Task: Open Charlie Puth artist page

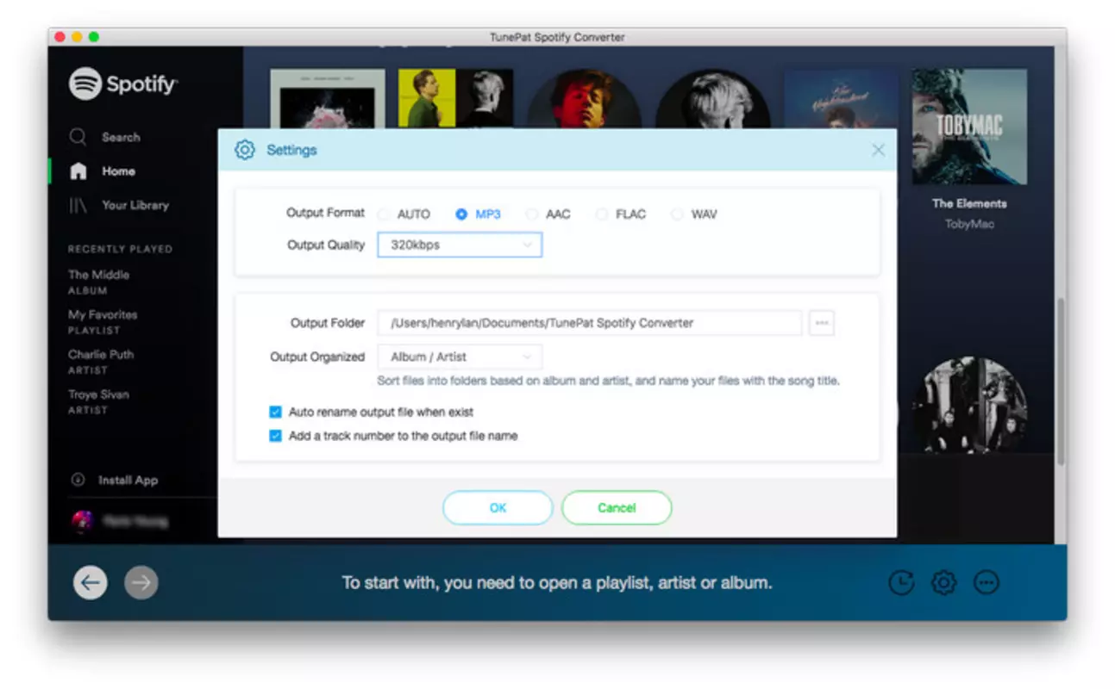Action: point(101,362)
